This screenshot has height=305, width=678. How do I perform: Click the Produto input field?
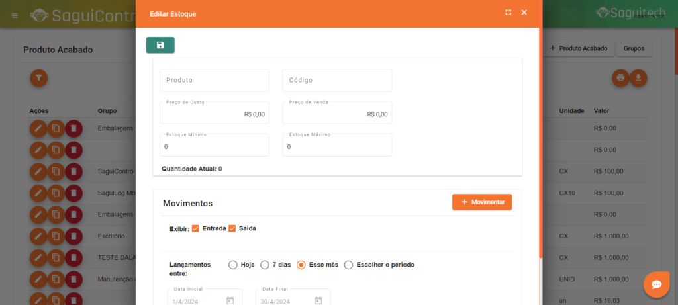214,80
